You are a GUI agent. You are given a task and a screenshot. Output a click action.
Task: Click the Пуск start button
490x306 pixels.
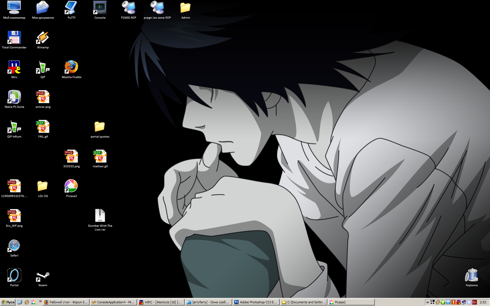point(8,302)
